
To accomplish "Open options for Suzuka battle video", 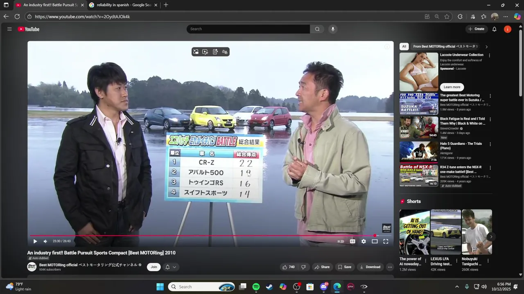I will (x=490, y=96).
